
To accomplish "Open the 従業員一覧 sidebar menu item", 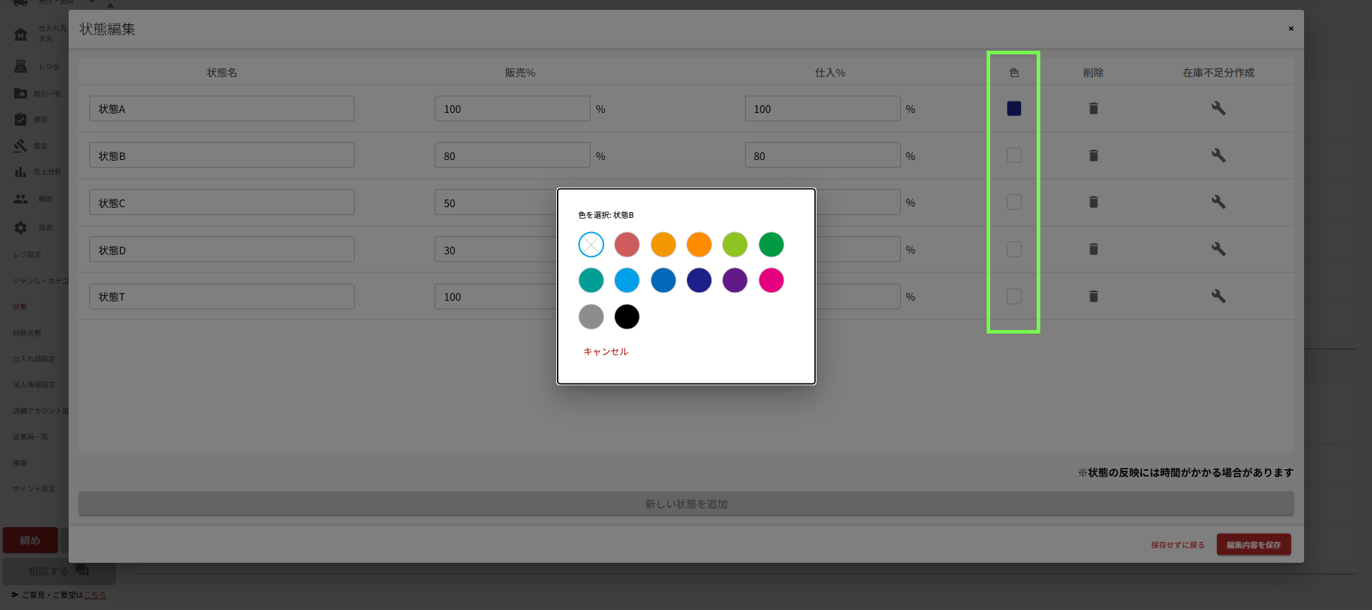I will pos(30,436).
